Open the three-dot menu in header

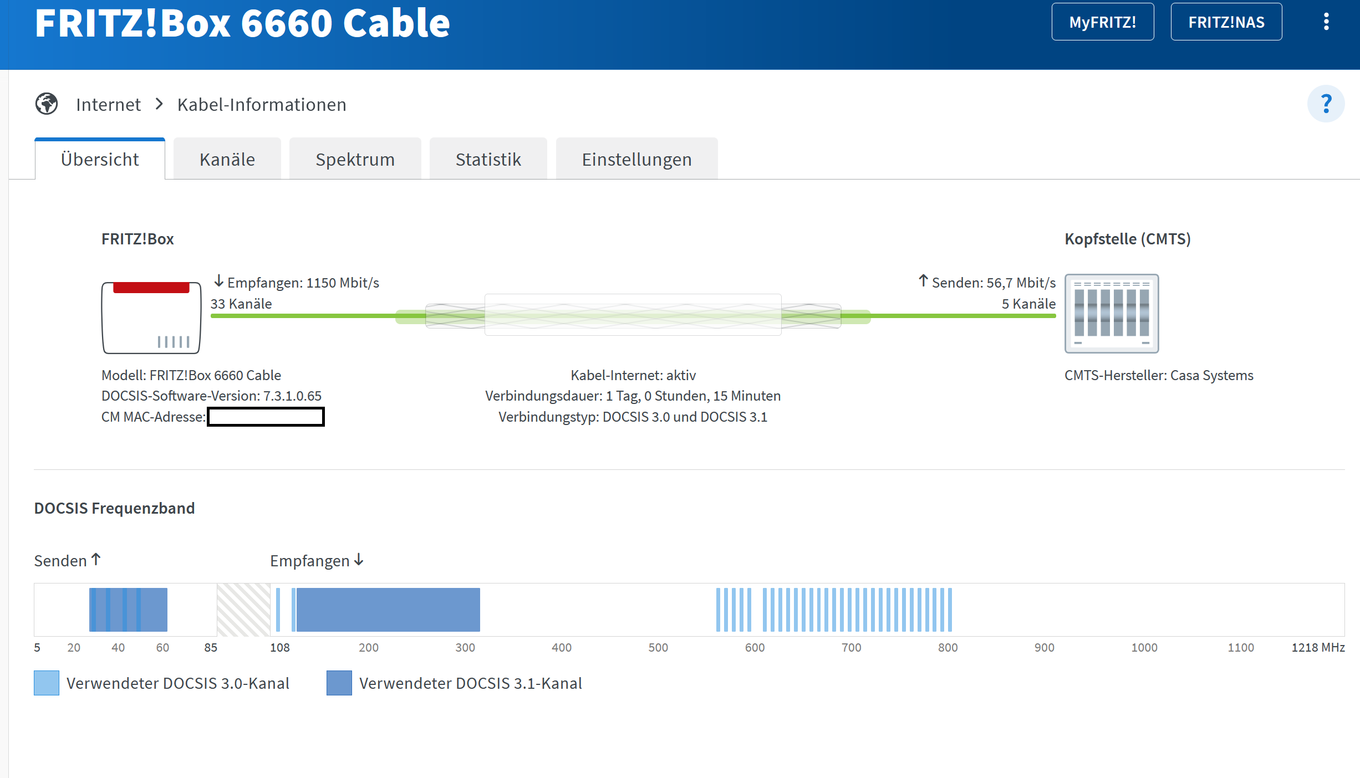coord(1326,22)
